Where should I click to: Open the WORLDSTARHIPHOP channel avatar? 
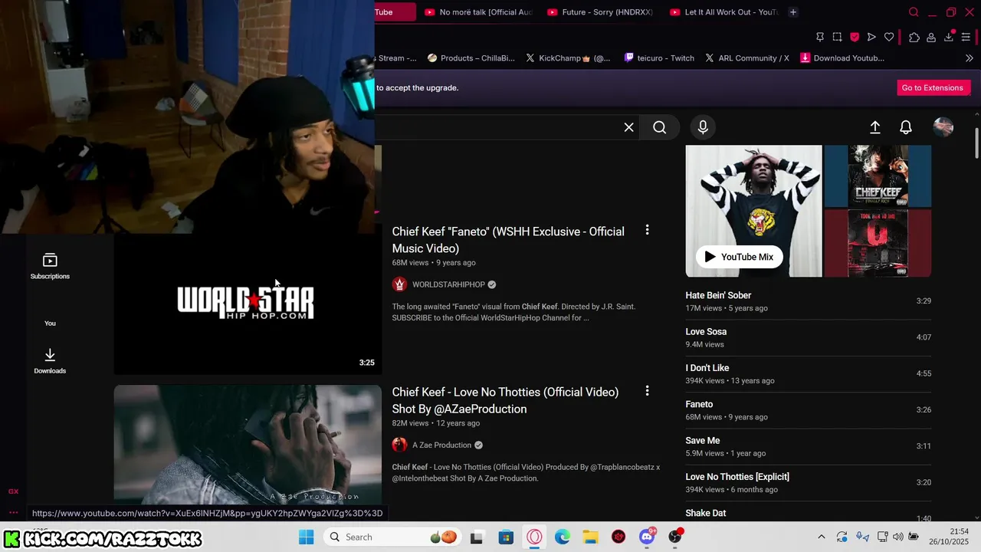tap(399, 284)
